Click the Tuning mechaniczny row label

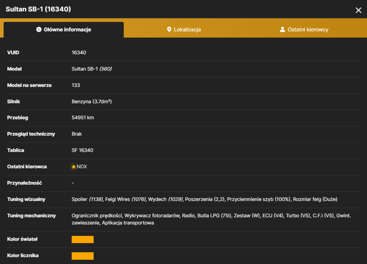coord(31,216)
